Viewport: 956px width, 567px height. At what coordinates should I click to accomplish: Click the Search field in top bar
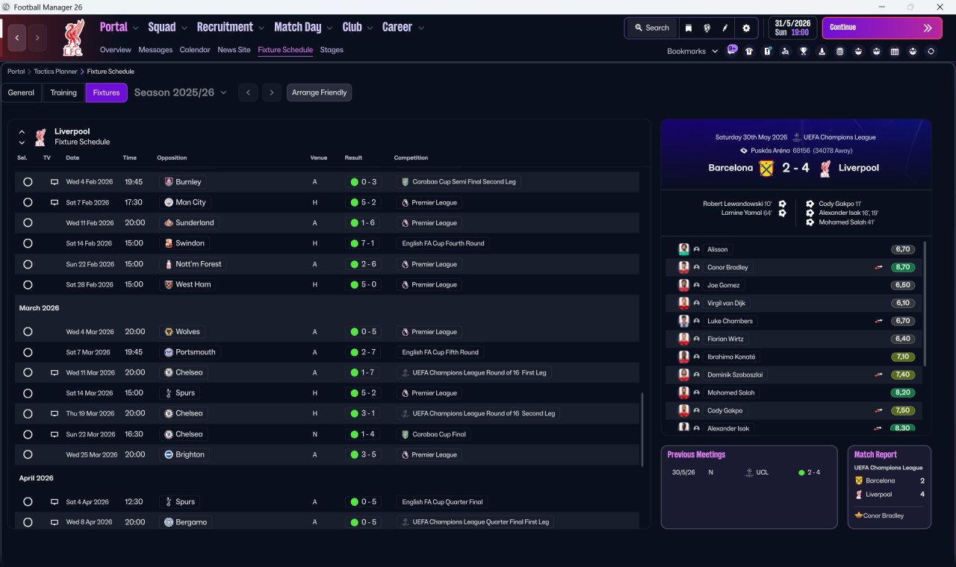(652, 28)
